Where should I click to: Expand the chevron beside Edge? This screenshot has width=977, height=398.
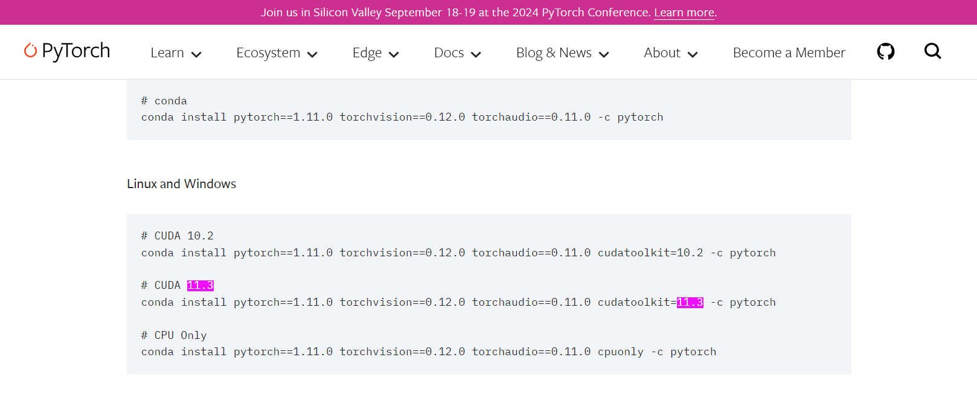(x=394, y=54)
